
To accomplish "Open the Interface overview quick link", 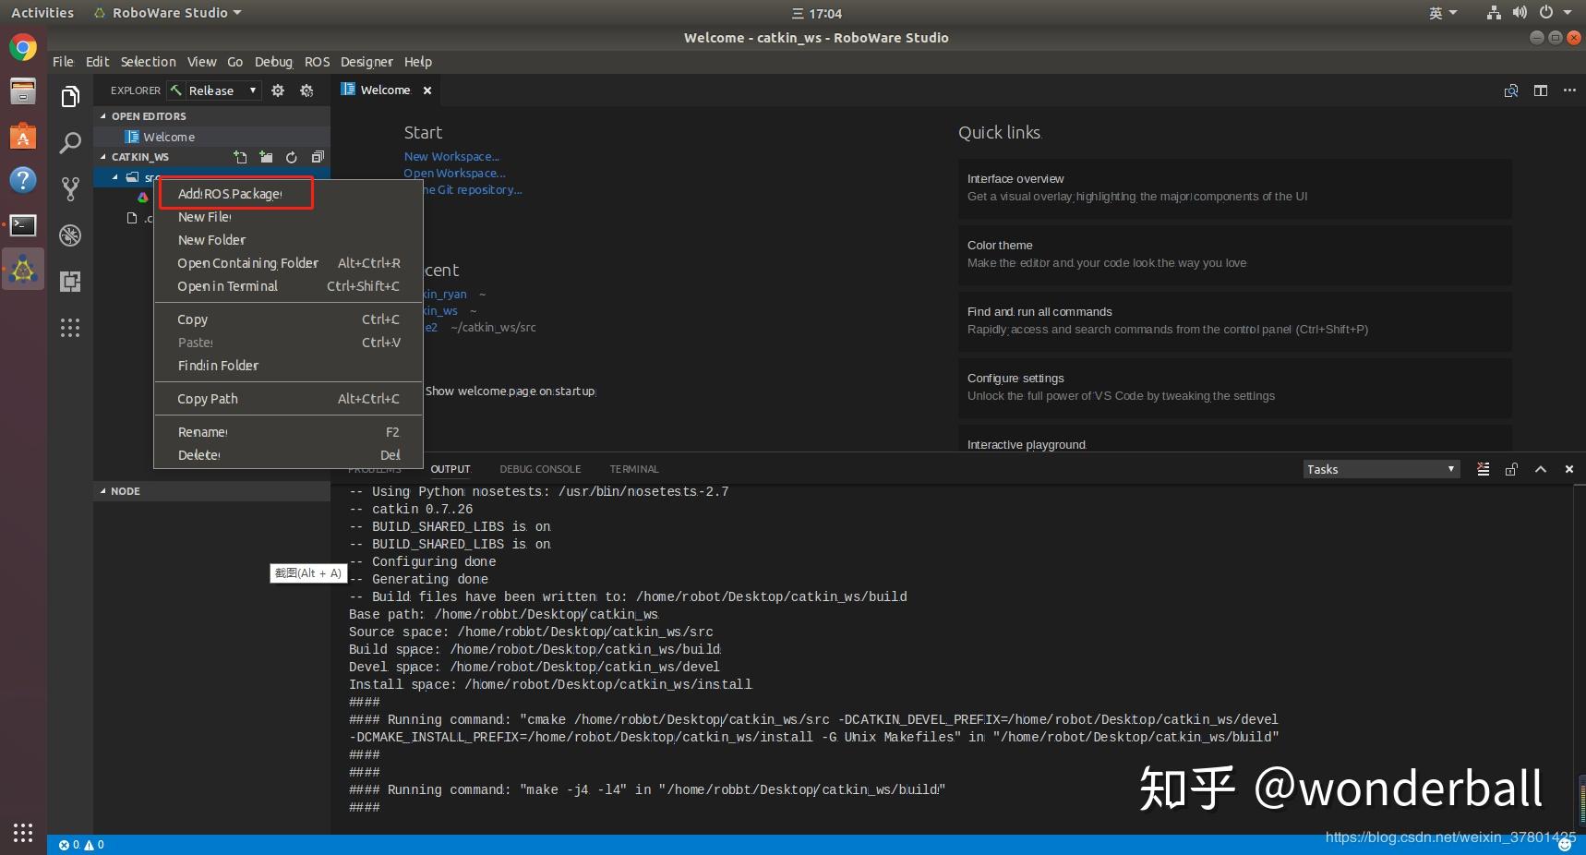I will tap(1015, 179).
